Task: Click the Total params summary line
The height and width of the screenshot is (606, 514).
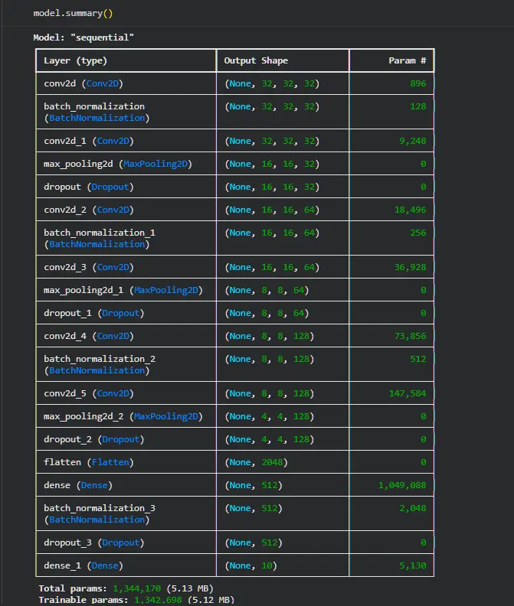Action: (x=126, y=588)
